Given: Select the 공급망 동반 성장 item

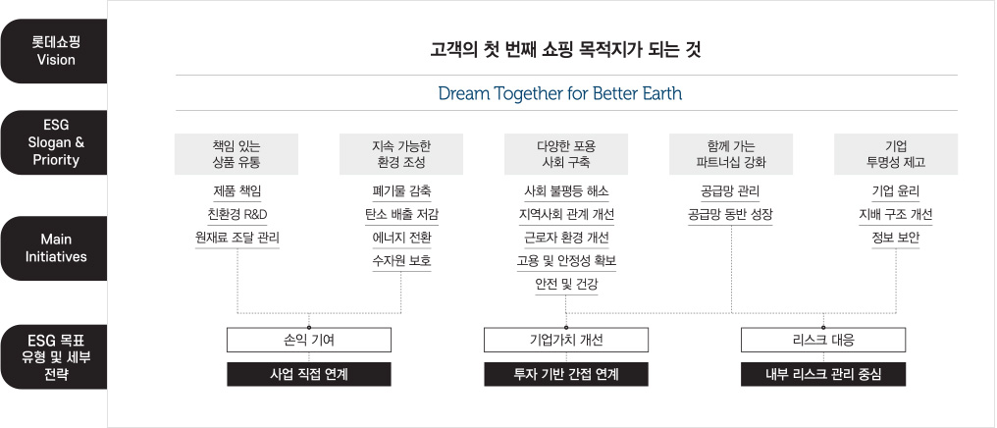Looking at the screenshot, I should 731,214.
